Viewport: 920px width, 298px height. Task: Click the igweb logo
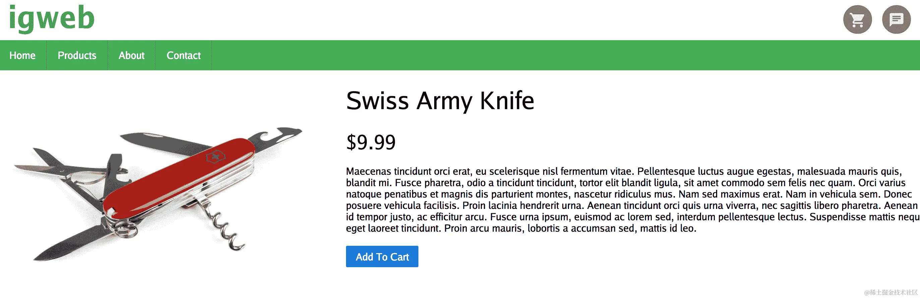[51, 18]
